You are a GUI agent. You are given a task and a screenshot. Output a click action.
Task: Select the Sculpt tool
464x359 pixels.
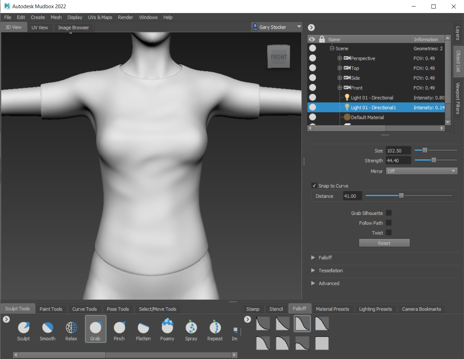point(24,328)
